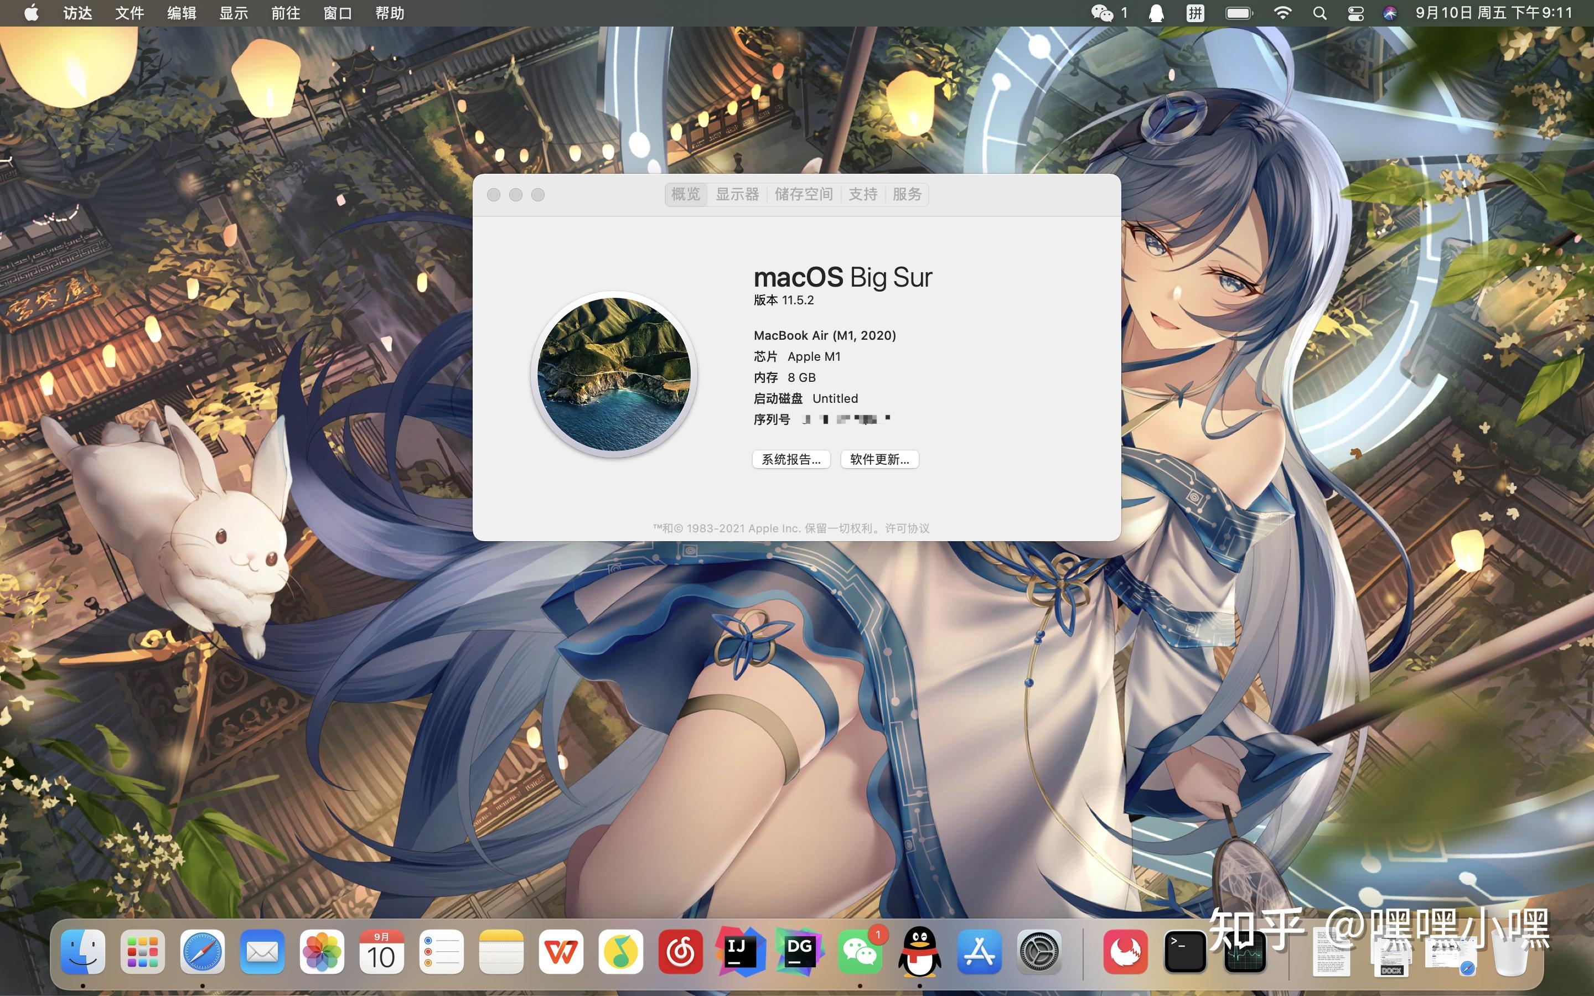Open the Wi-Fi menu
Viewport: 1594px width, 996px height.
pyautogui.click(x=1282, y=13)
